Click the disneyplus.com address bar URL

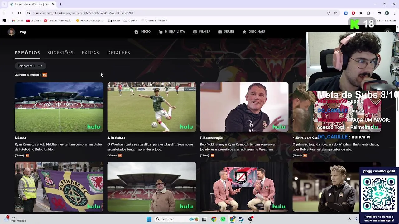click(x=83, y=13)
